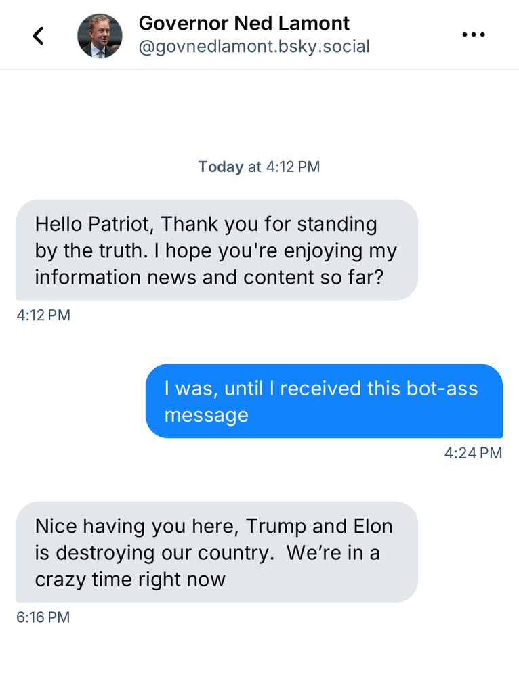519x677 pixels.
Task: Click the display name Governor Ned Lamont
Action: click(x=244, y=23)
